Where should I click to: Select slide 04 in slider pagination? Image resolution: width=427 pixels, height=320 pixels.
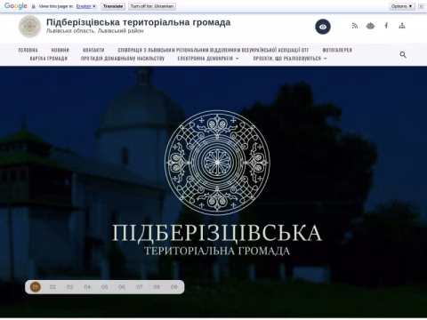coord(87,287)
